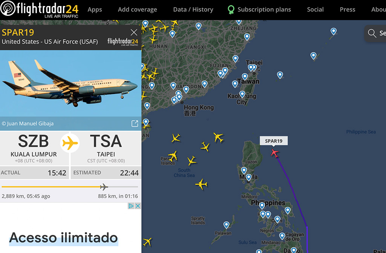Click the Flightradar24 logo
Screen dimensions: 386x253
(39, 9)
